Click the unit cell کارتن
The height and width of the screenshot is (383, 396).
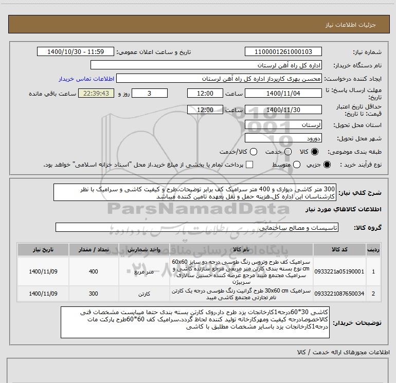coord(144,294)
